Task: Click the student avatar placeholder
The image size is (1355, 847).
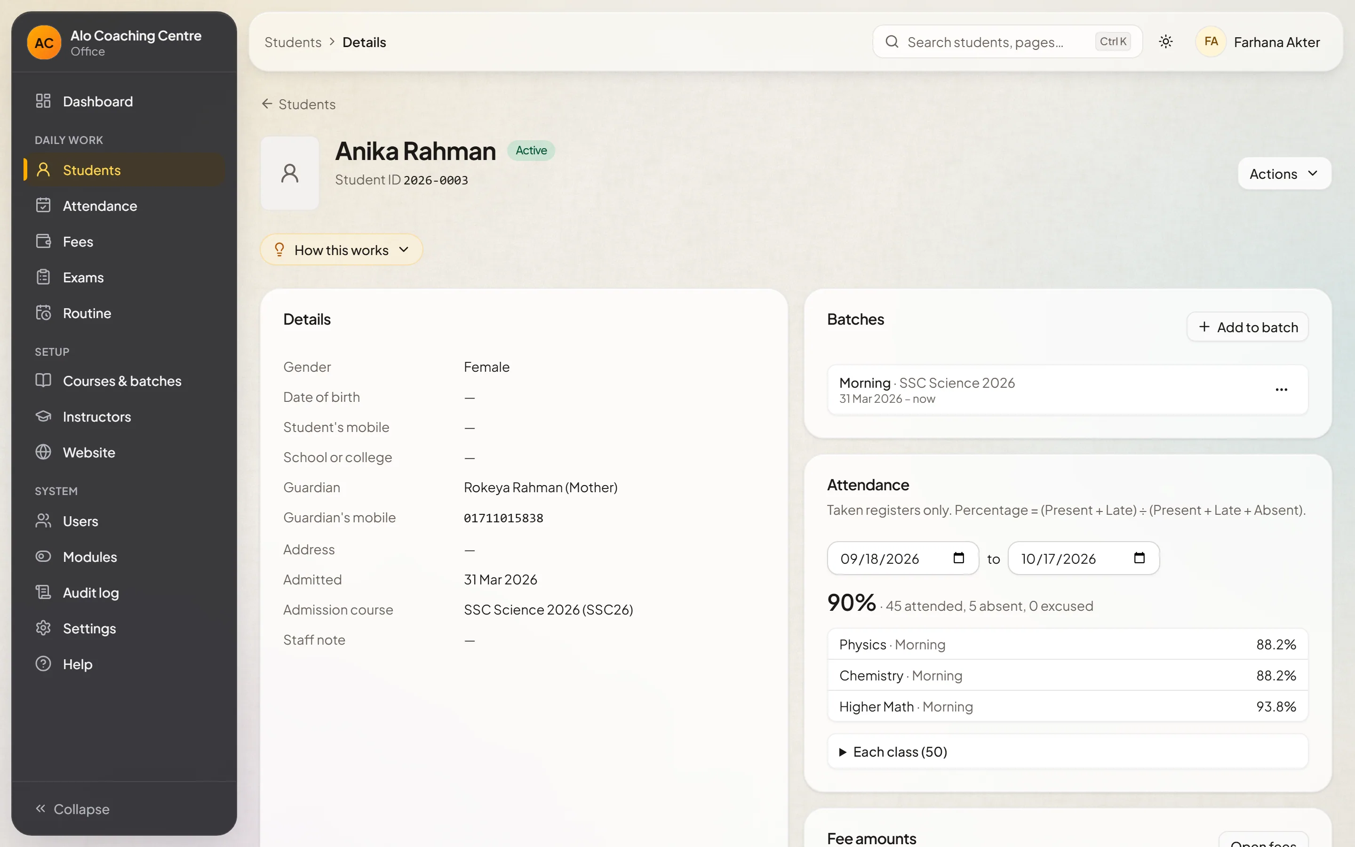Action: click(289, 173)
